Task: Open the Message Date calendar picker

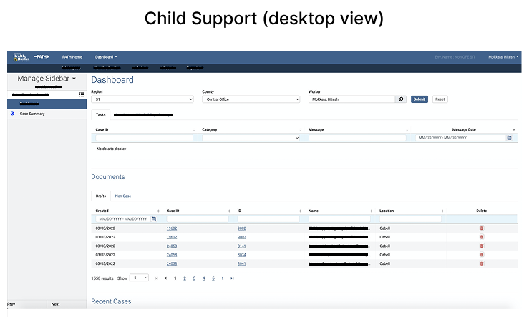Action: tap(509, 137)
